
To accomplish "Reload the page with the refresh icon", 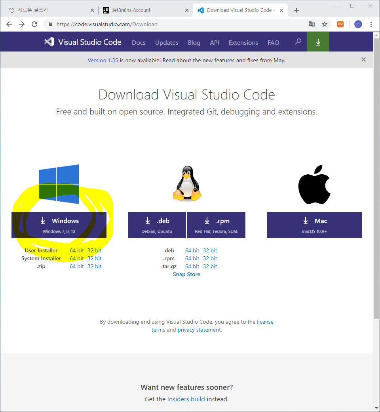I will coord(34,24).
